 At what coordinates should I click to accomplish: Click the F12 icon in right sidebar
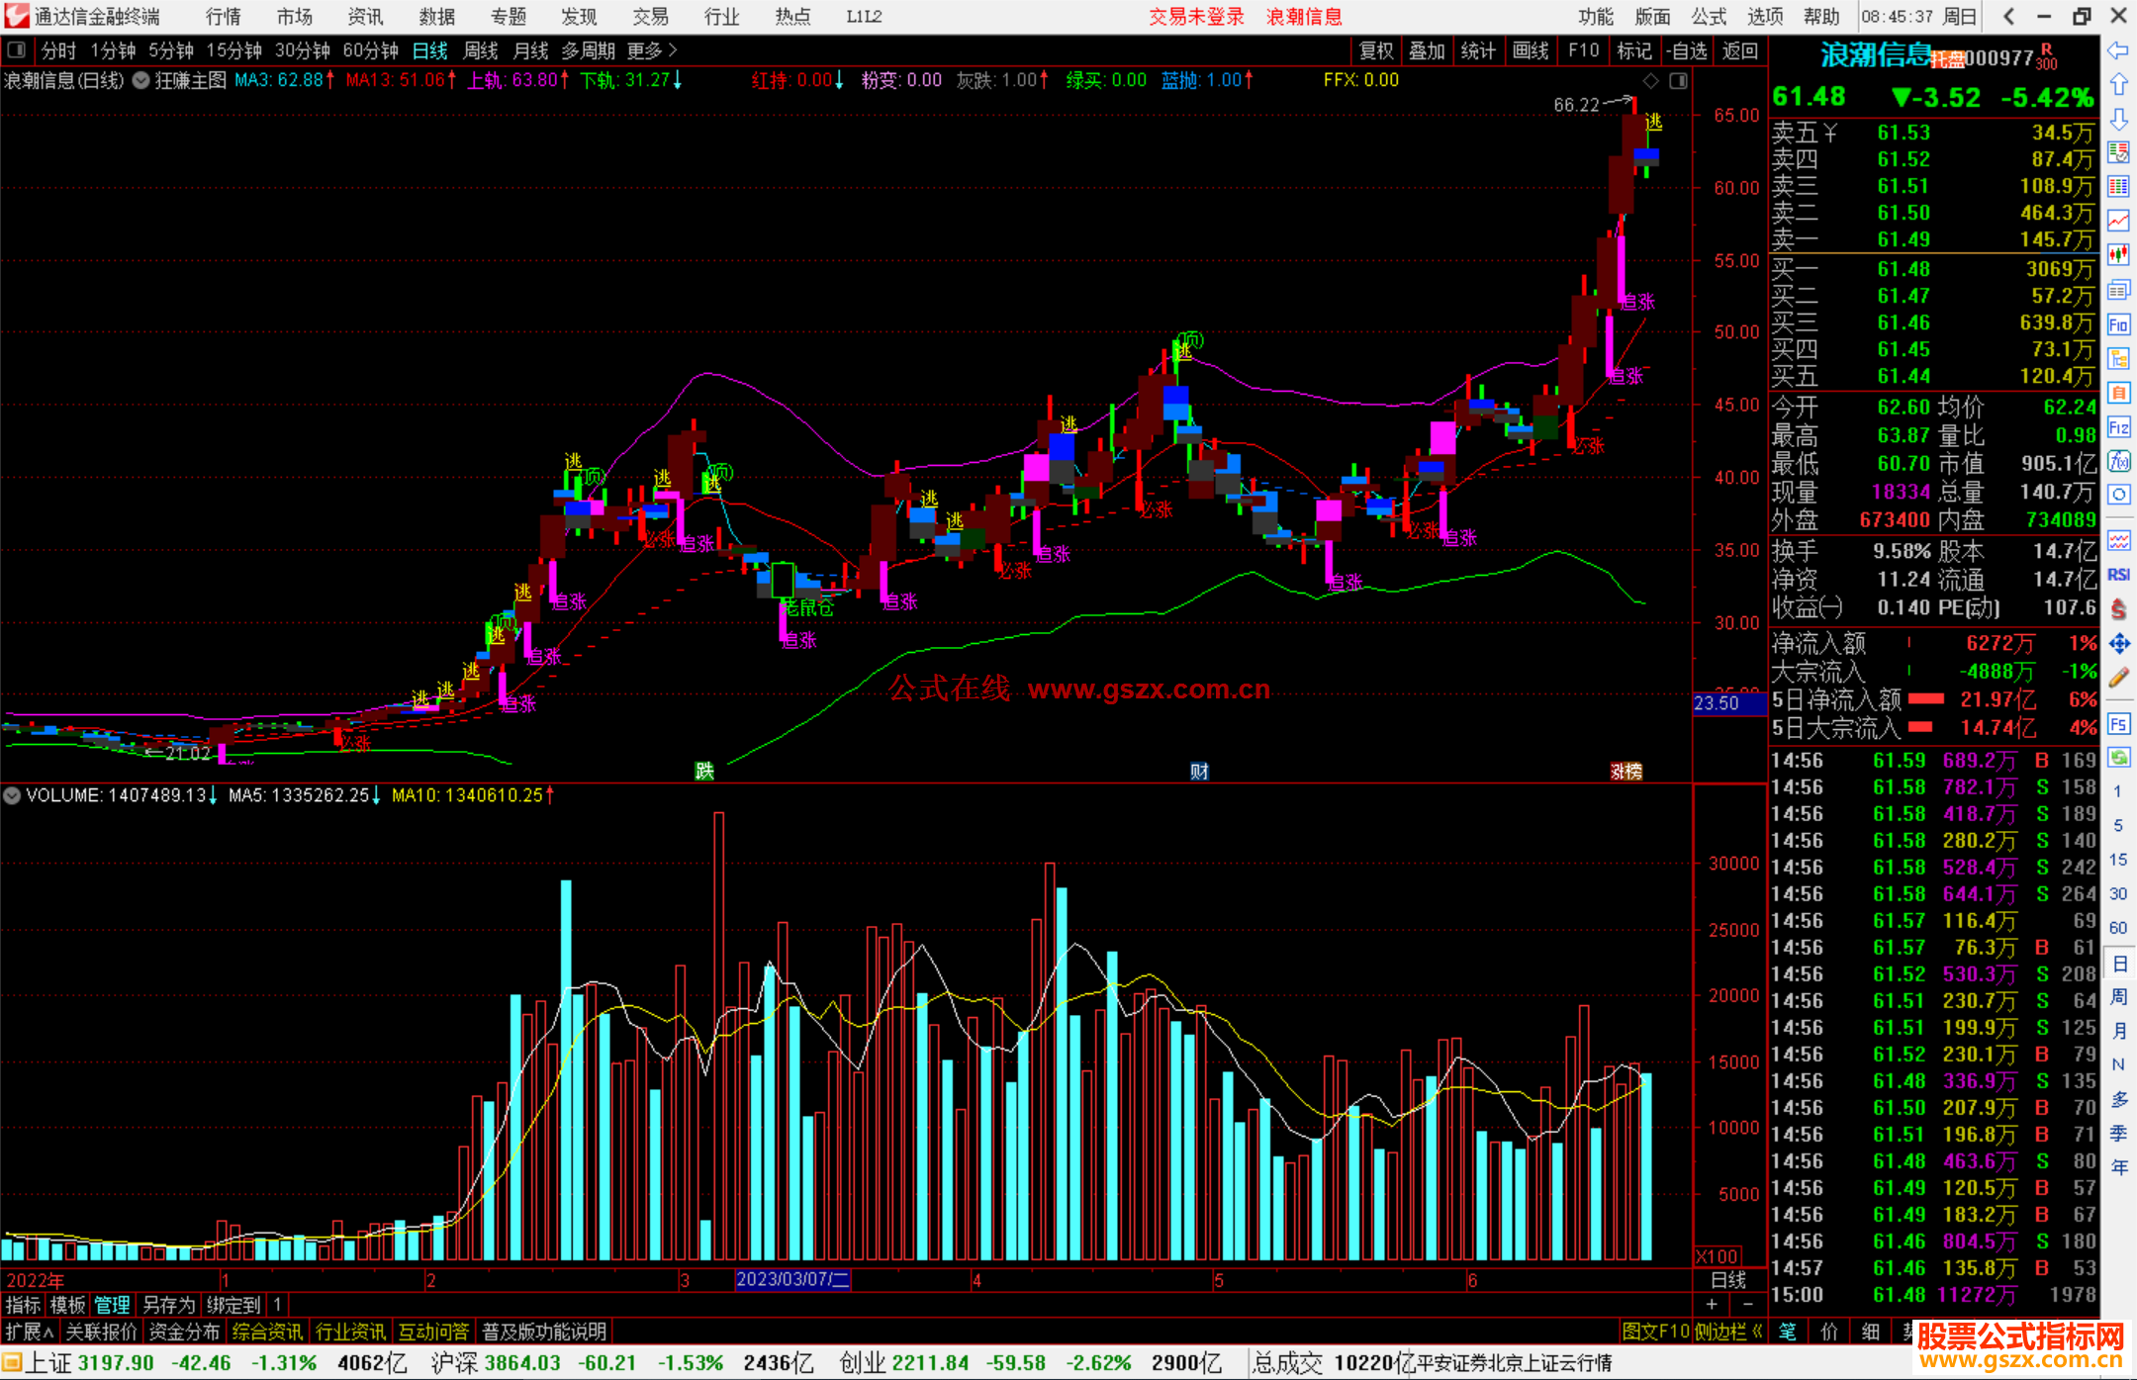pos(2118,427)
